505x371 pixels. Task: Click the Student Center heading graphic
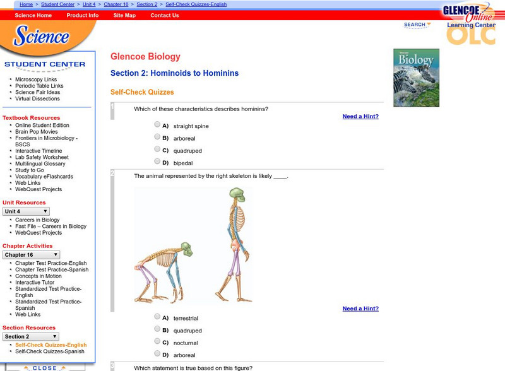click(46, 64)
